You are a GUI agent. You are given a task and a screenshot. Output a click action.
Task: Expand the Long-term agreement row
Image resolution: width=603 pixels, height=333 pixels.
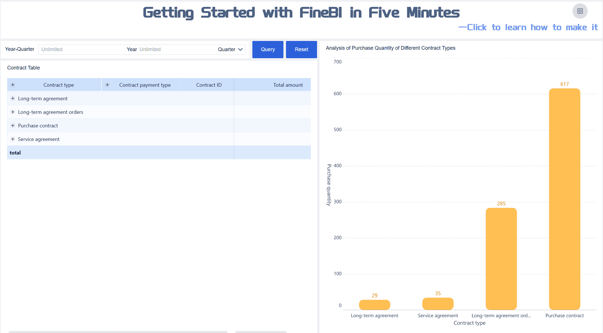[13, 98]
